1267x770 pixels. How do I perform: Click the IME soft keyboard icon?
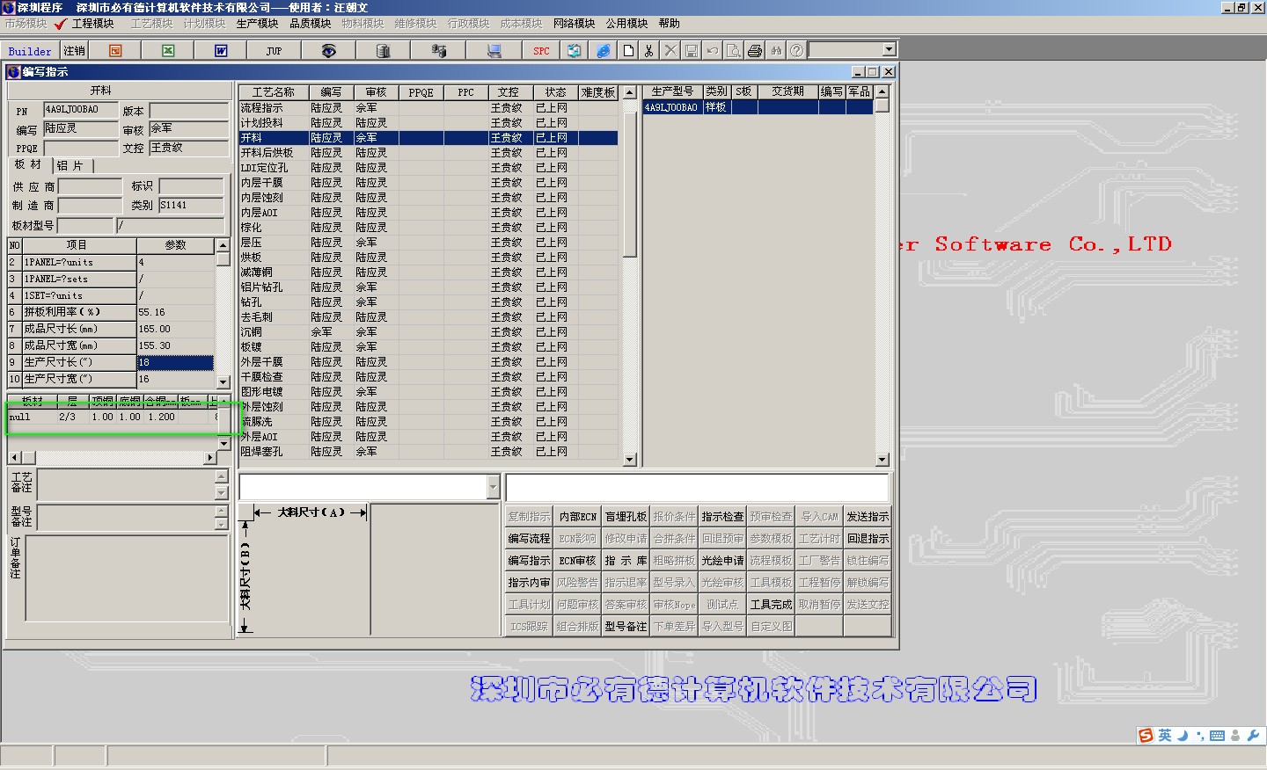pyautogui.click(x=1217, y=736)
